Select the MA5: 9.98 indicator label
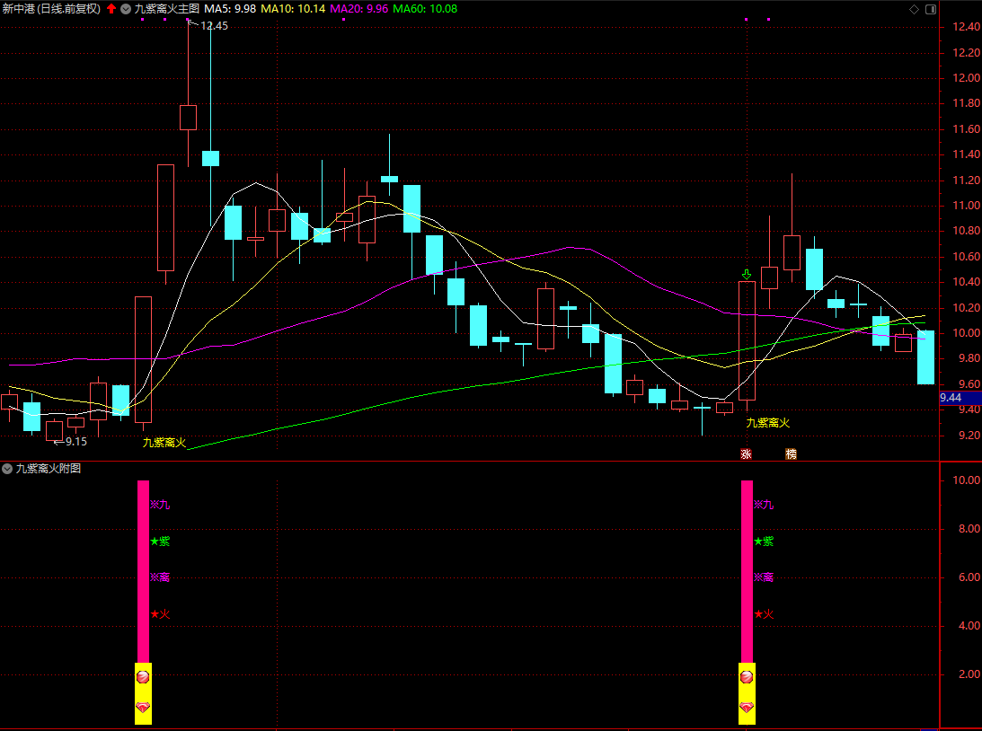 click(230, 9)
